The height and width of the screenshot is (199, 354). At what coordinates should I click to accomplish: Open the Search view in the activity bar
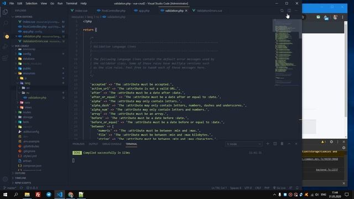pos(5,23)
